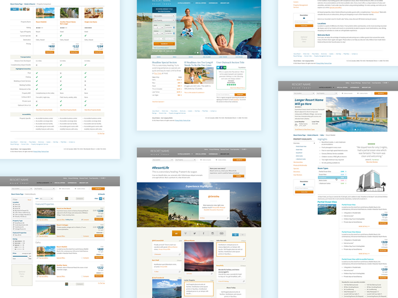This screenshot has width=398, height=298.
Task: Click green TripAdvisor icon in homepage User Outreach section
Action: [225, 68]
